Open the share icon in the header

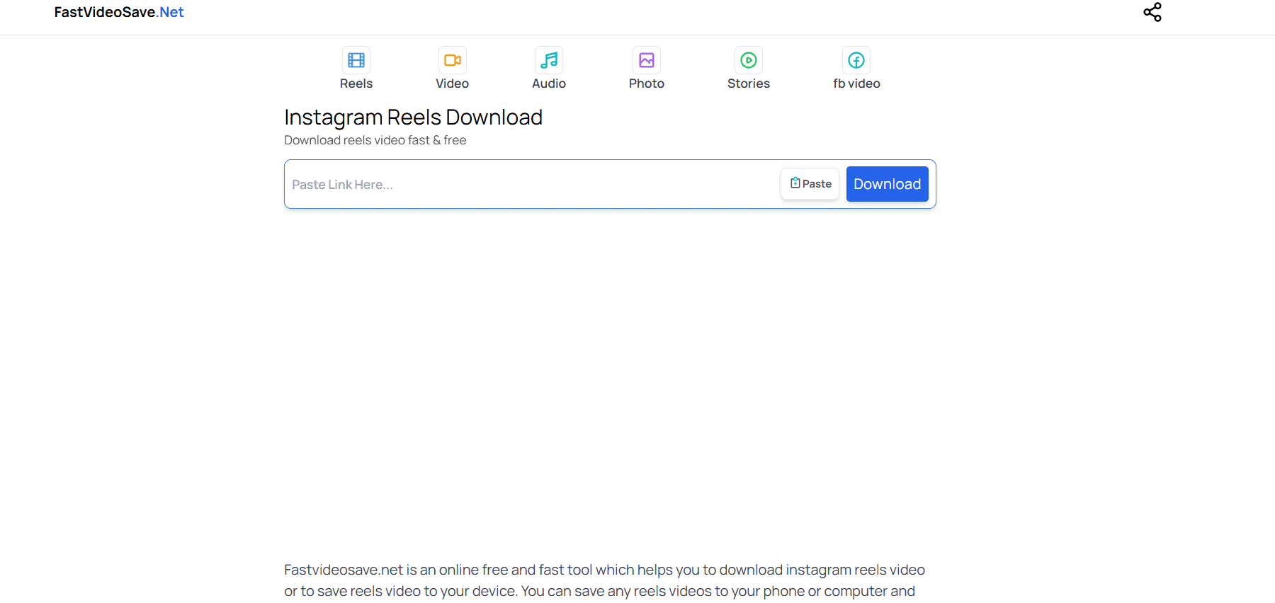[x=1152, y=12]
